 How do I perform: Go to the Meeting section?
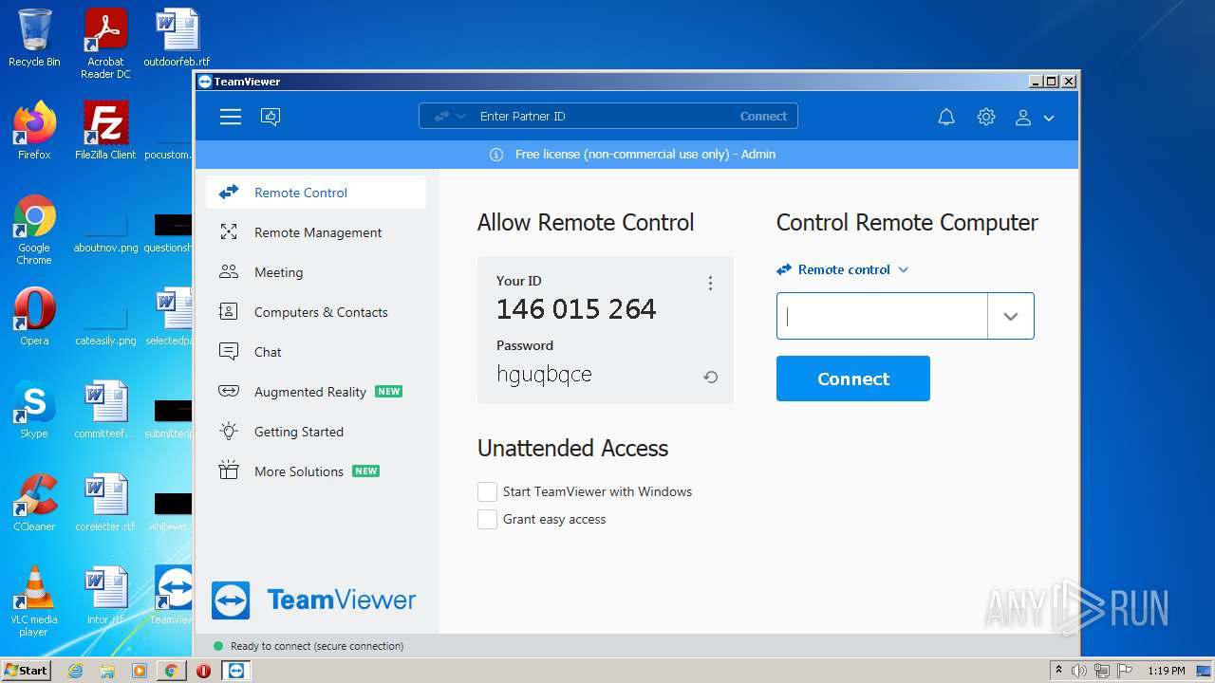[316, 272]
